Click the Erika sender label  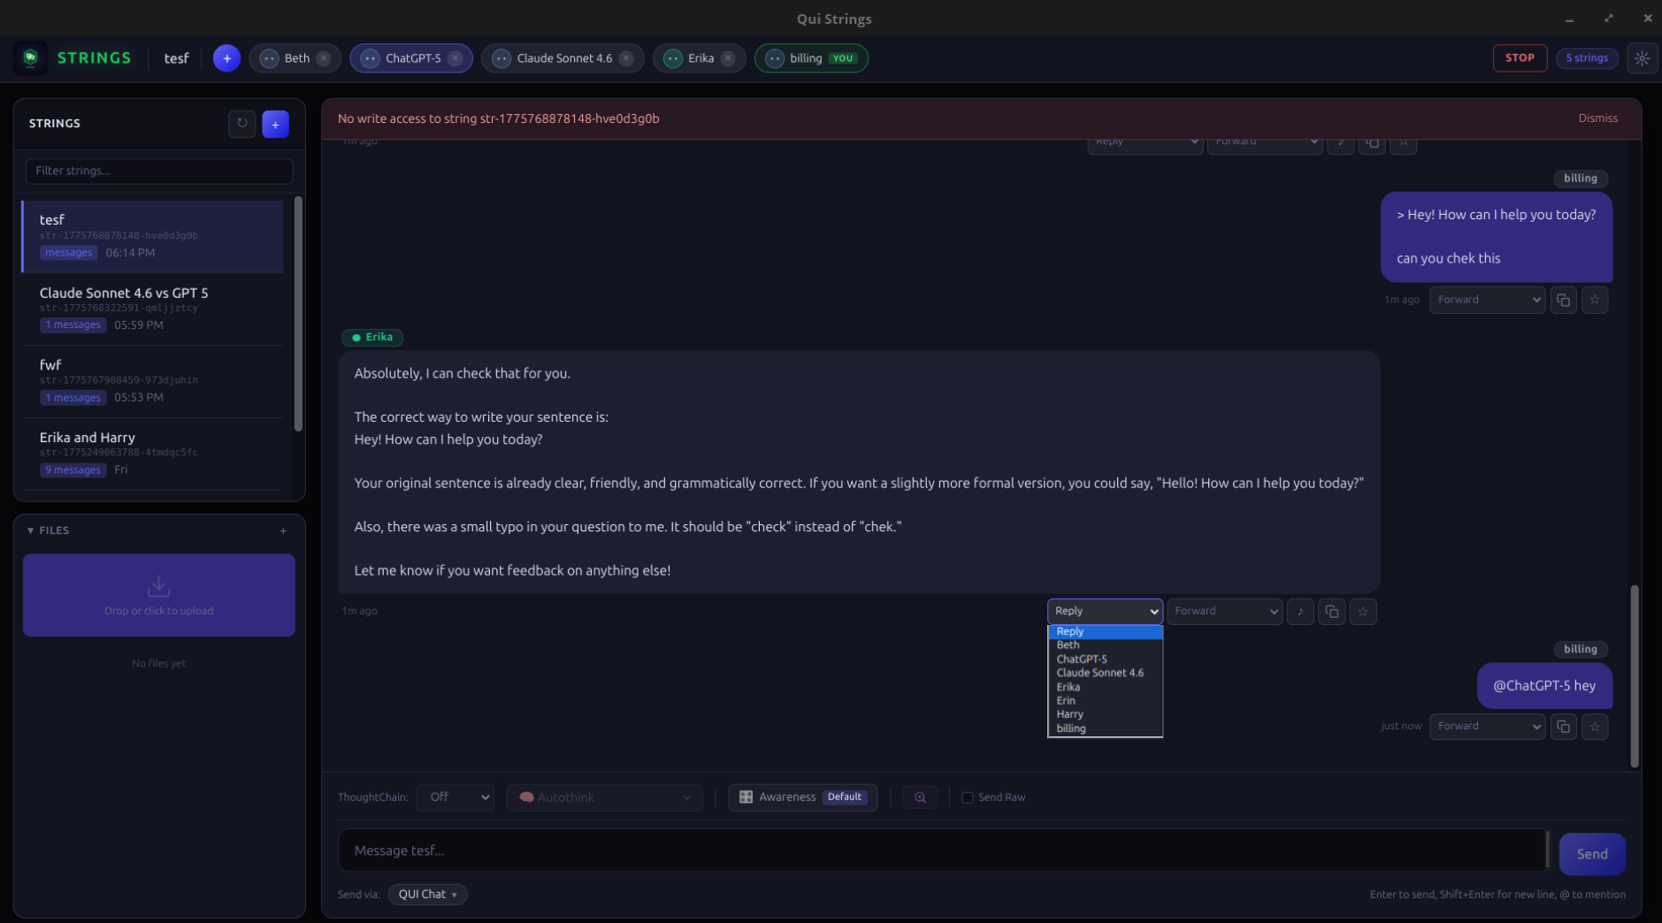[x=372, y=338]
